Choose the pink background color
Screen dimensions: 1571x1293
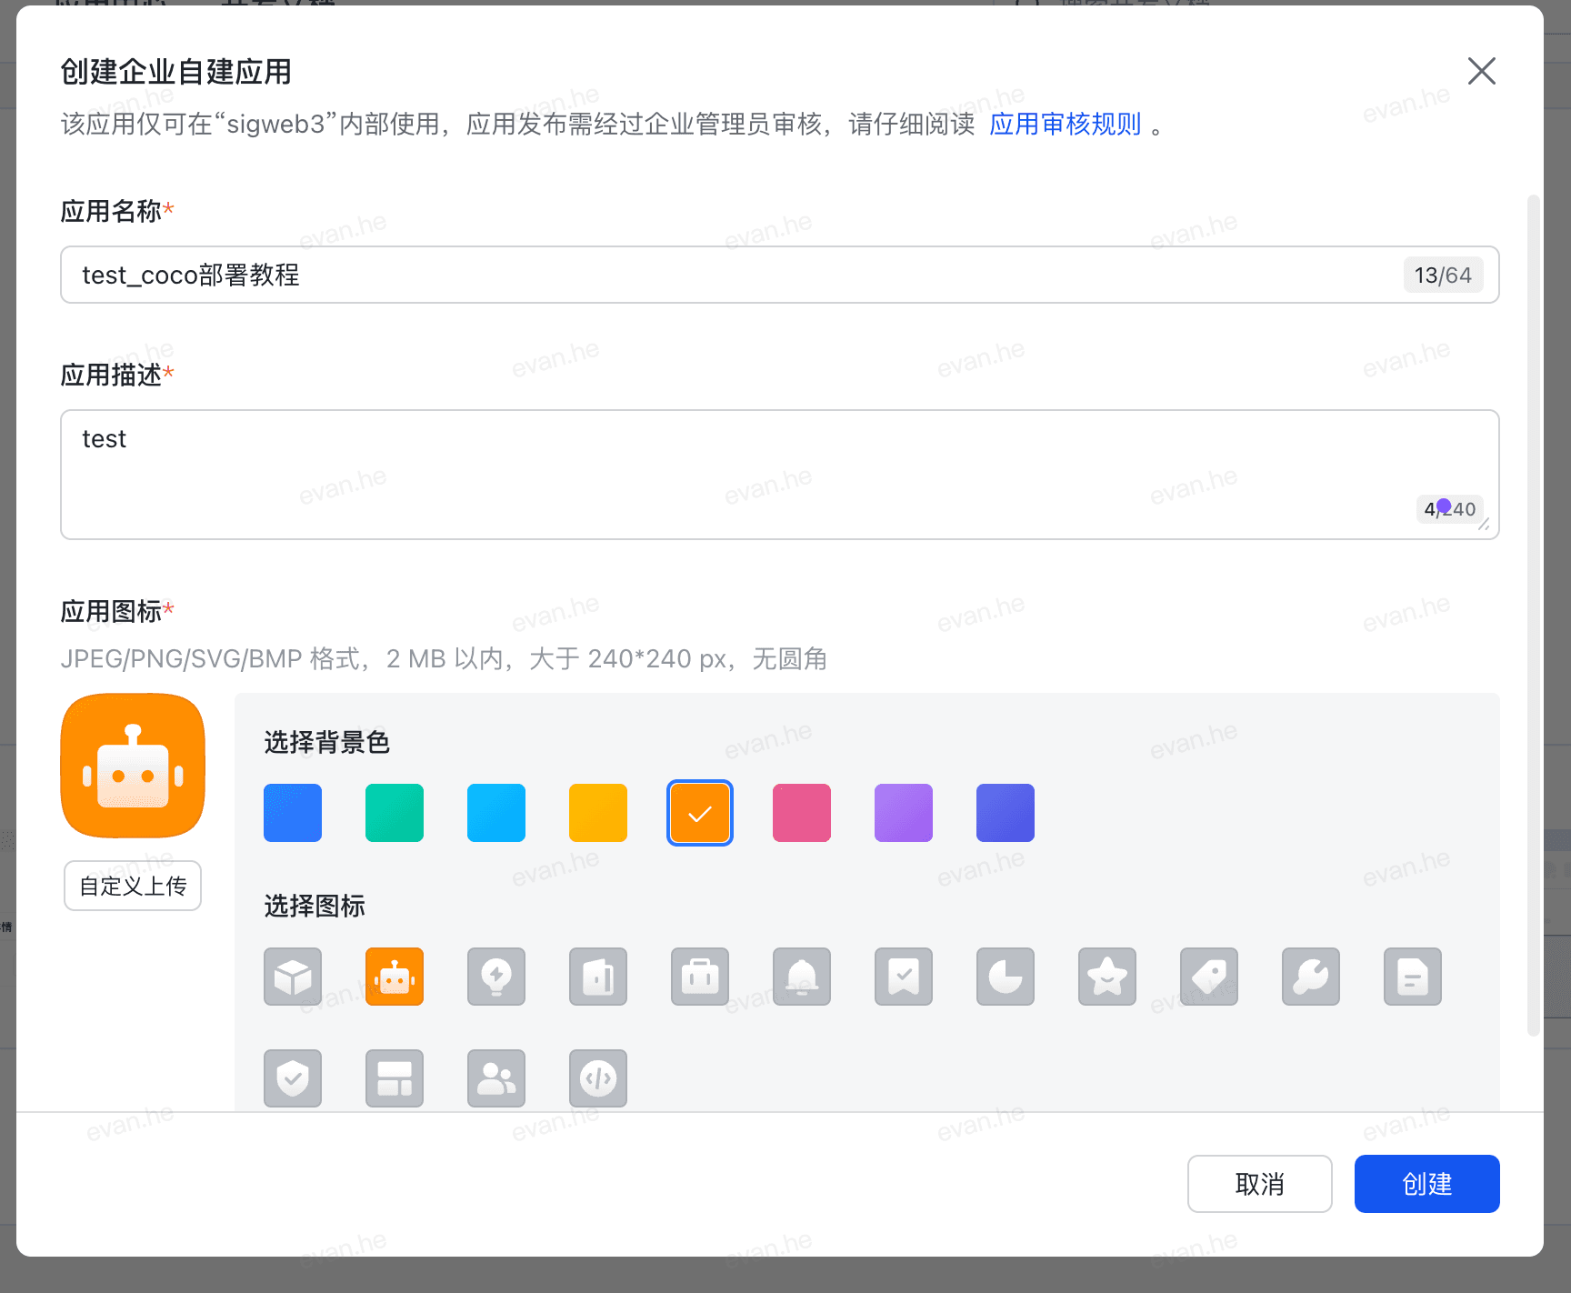pos(801,813)
